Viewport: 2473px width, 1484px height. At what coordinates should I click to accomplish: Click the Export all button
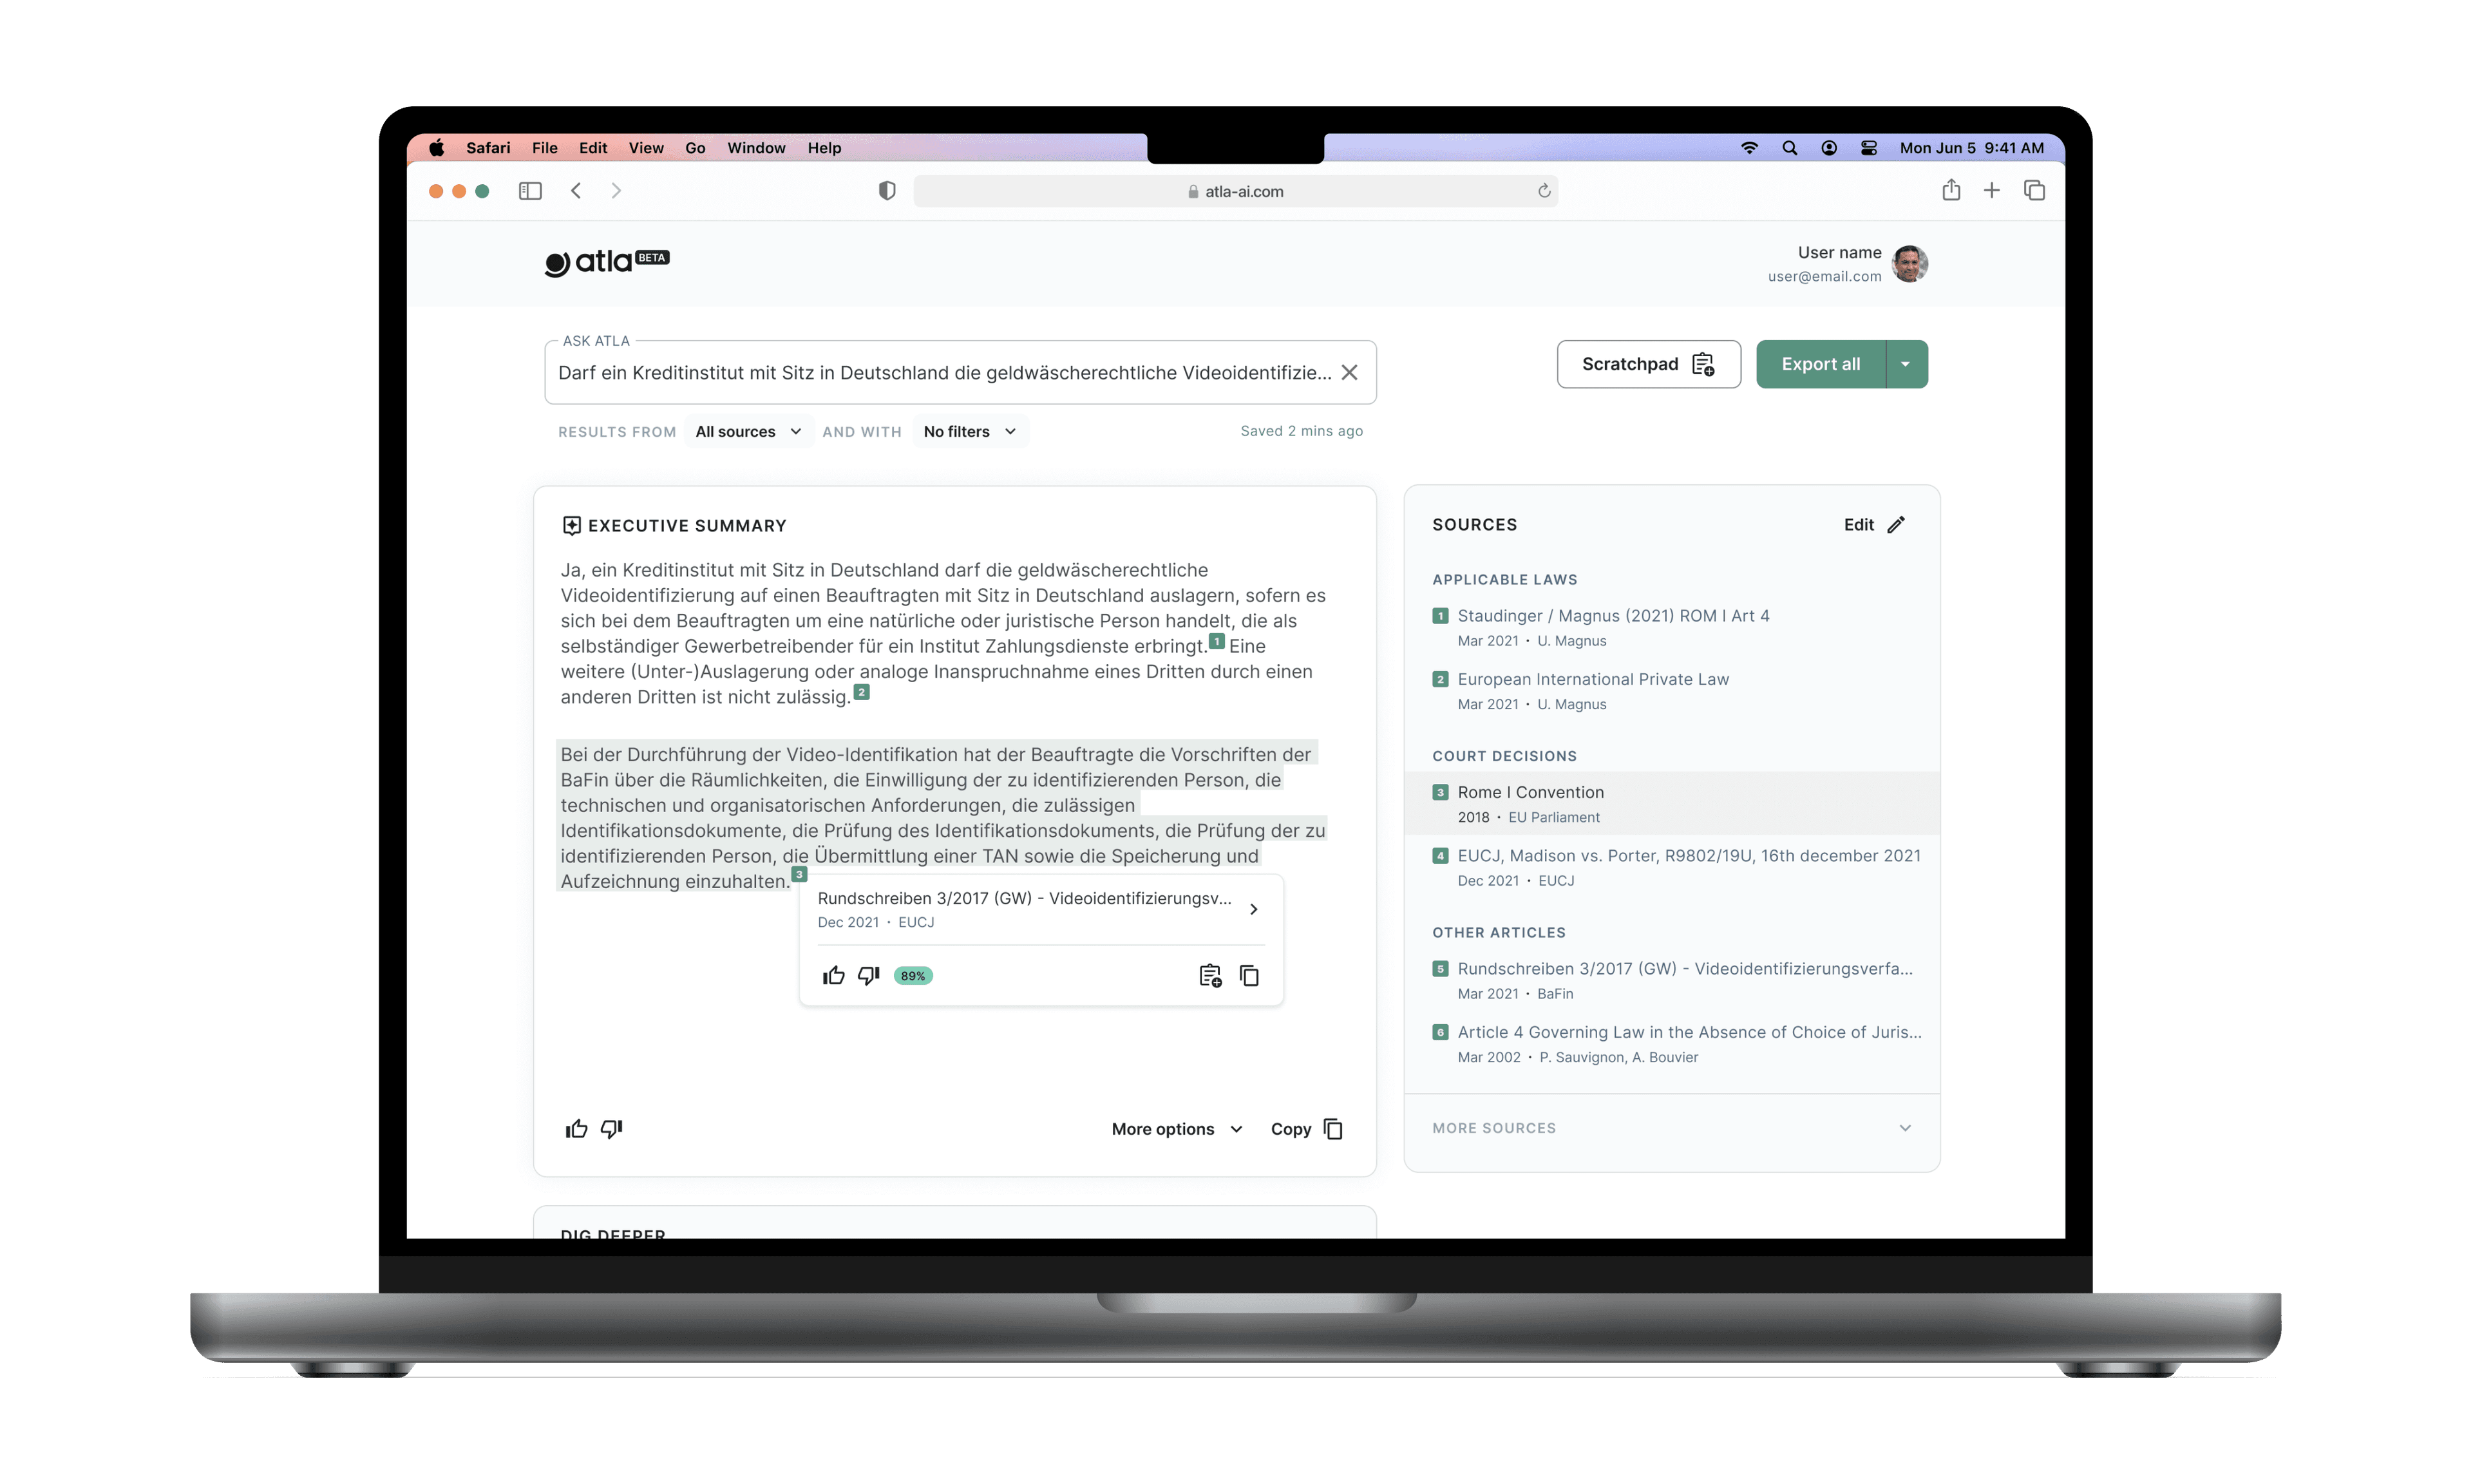click(1819, 364)
